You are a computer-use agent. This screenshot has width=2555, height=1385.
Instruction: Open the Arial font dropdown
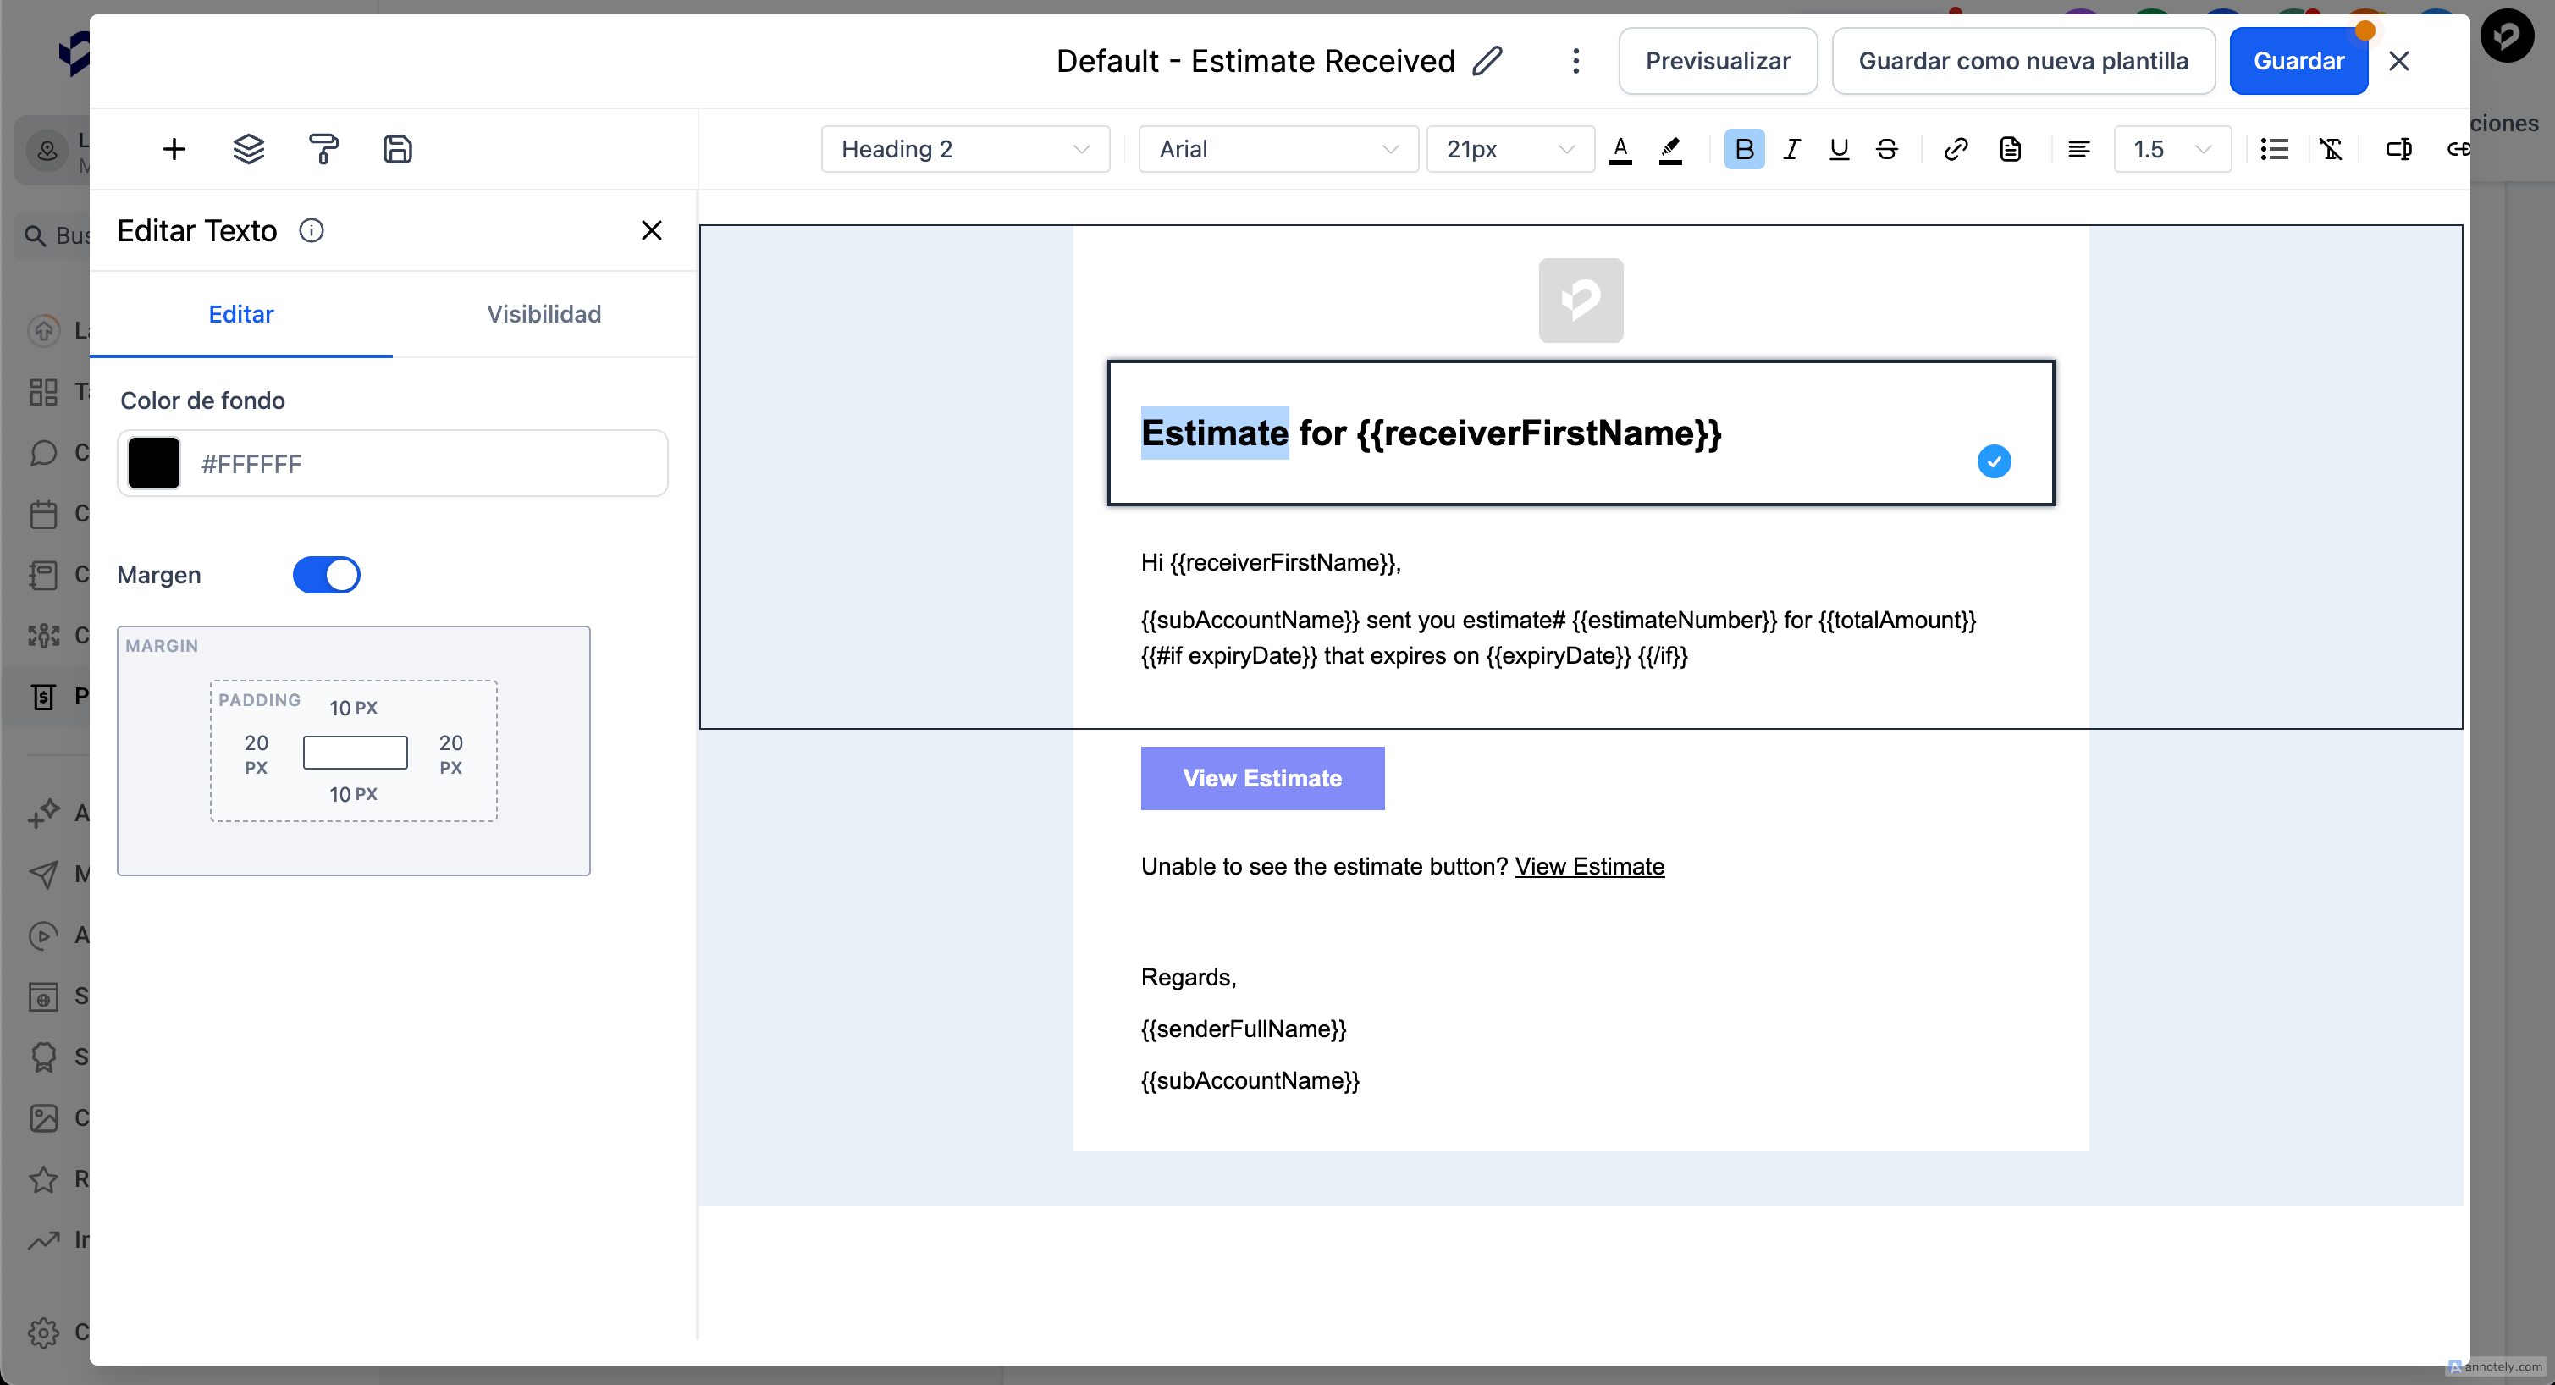(1277, 149)
